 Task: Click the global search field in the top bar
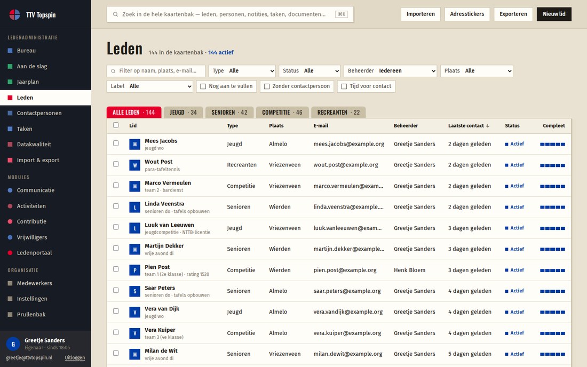click(x=230, y=14)
